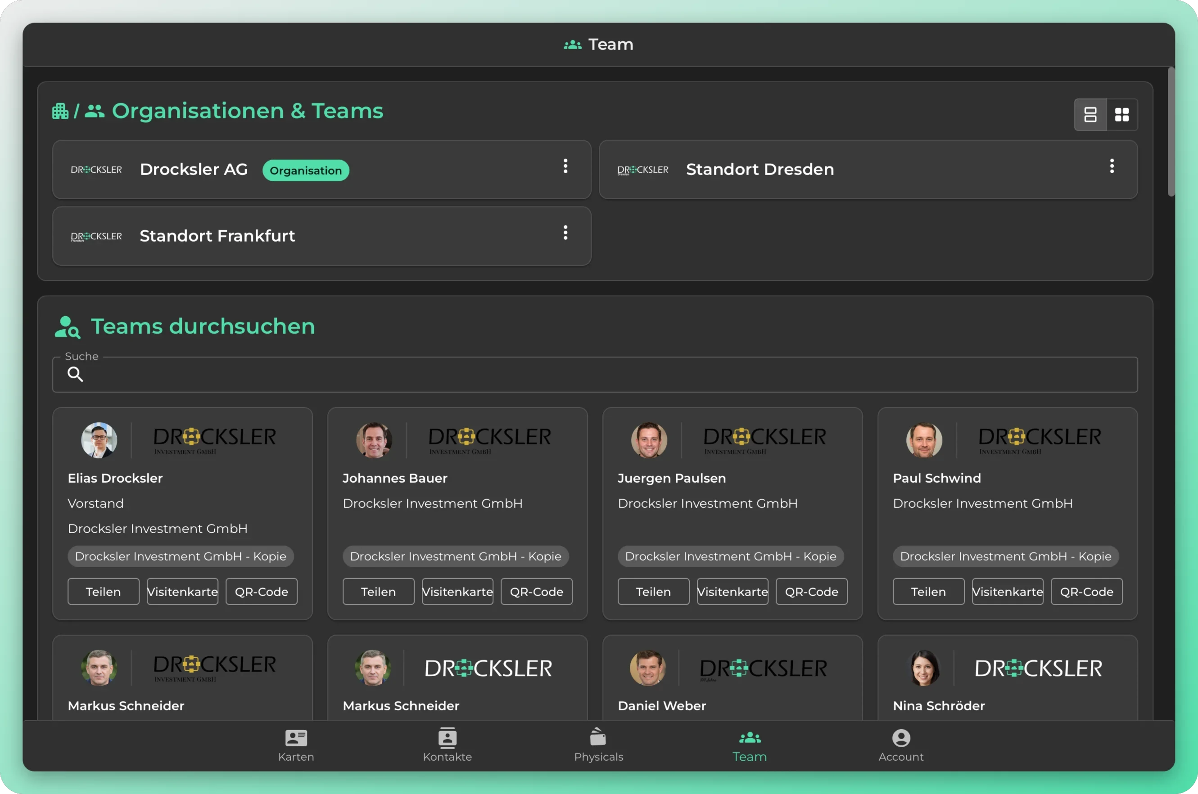Click Kopie tag on Elias Drocksler card
Screen dimensions: 1198x794
tap(181, 556)
